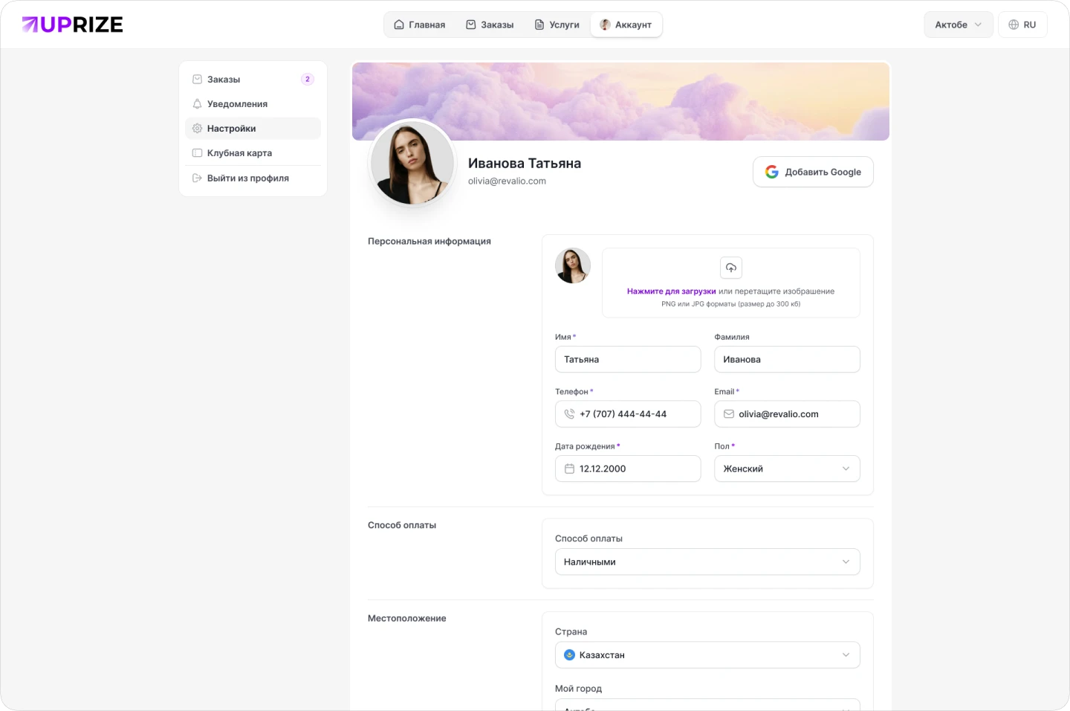Click the Мой город label
Viewport: 1070px width, 711px height.
pyautogui.click(x=578, y=689)
